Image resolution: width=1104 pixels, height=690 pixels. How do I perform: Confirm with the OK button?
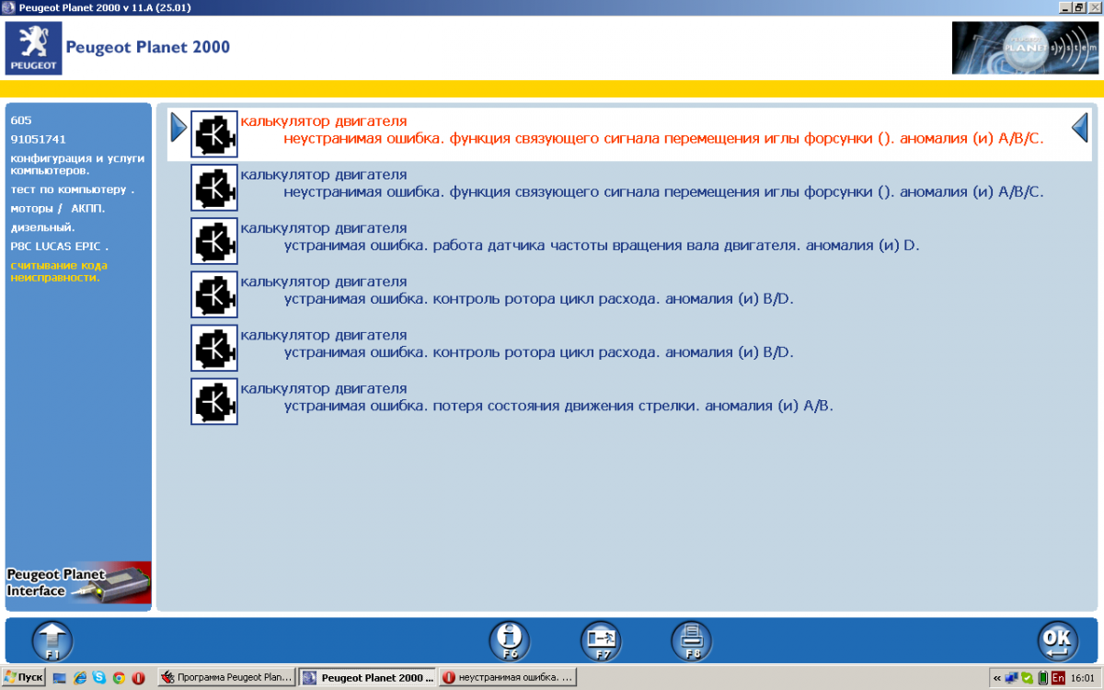pos(1057,640)
